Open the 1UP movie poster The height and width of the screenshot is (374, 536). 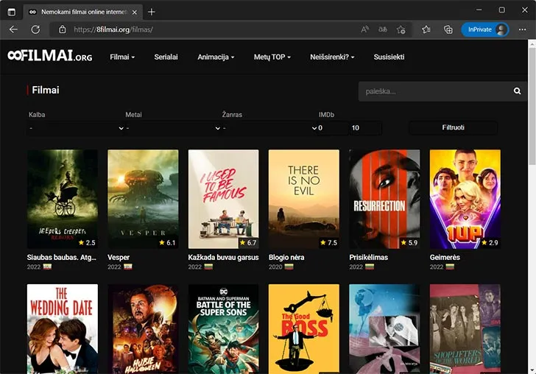pyautogui.click(x=465, y=199)
